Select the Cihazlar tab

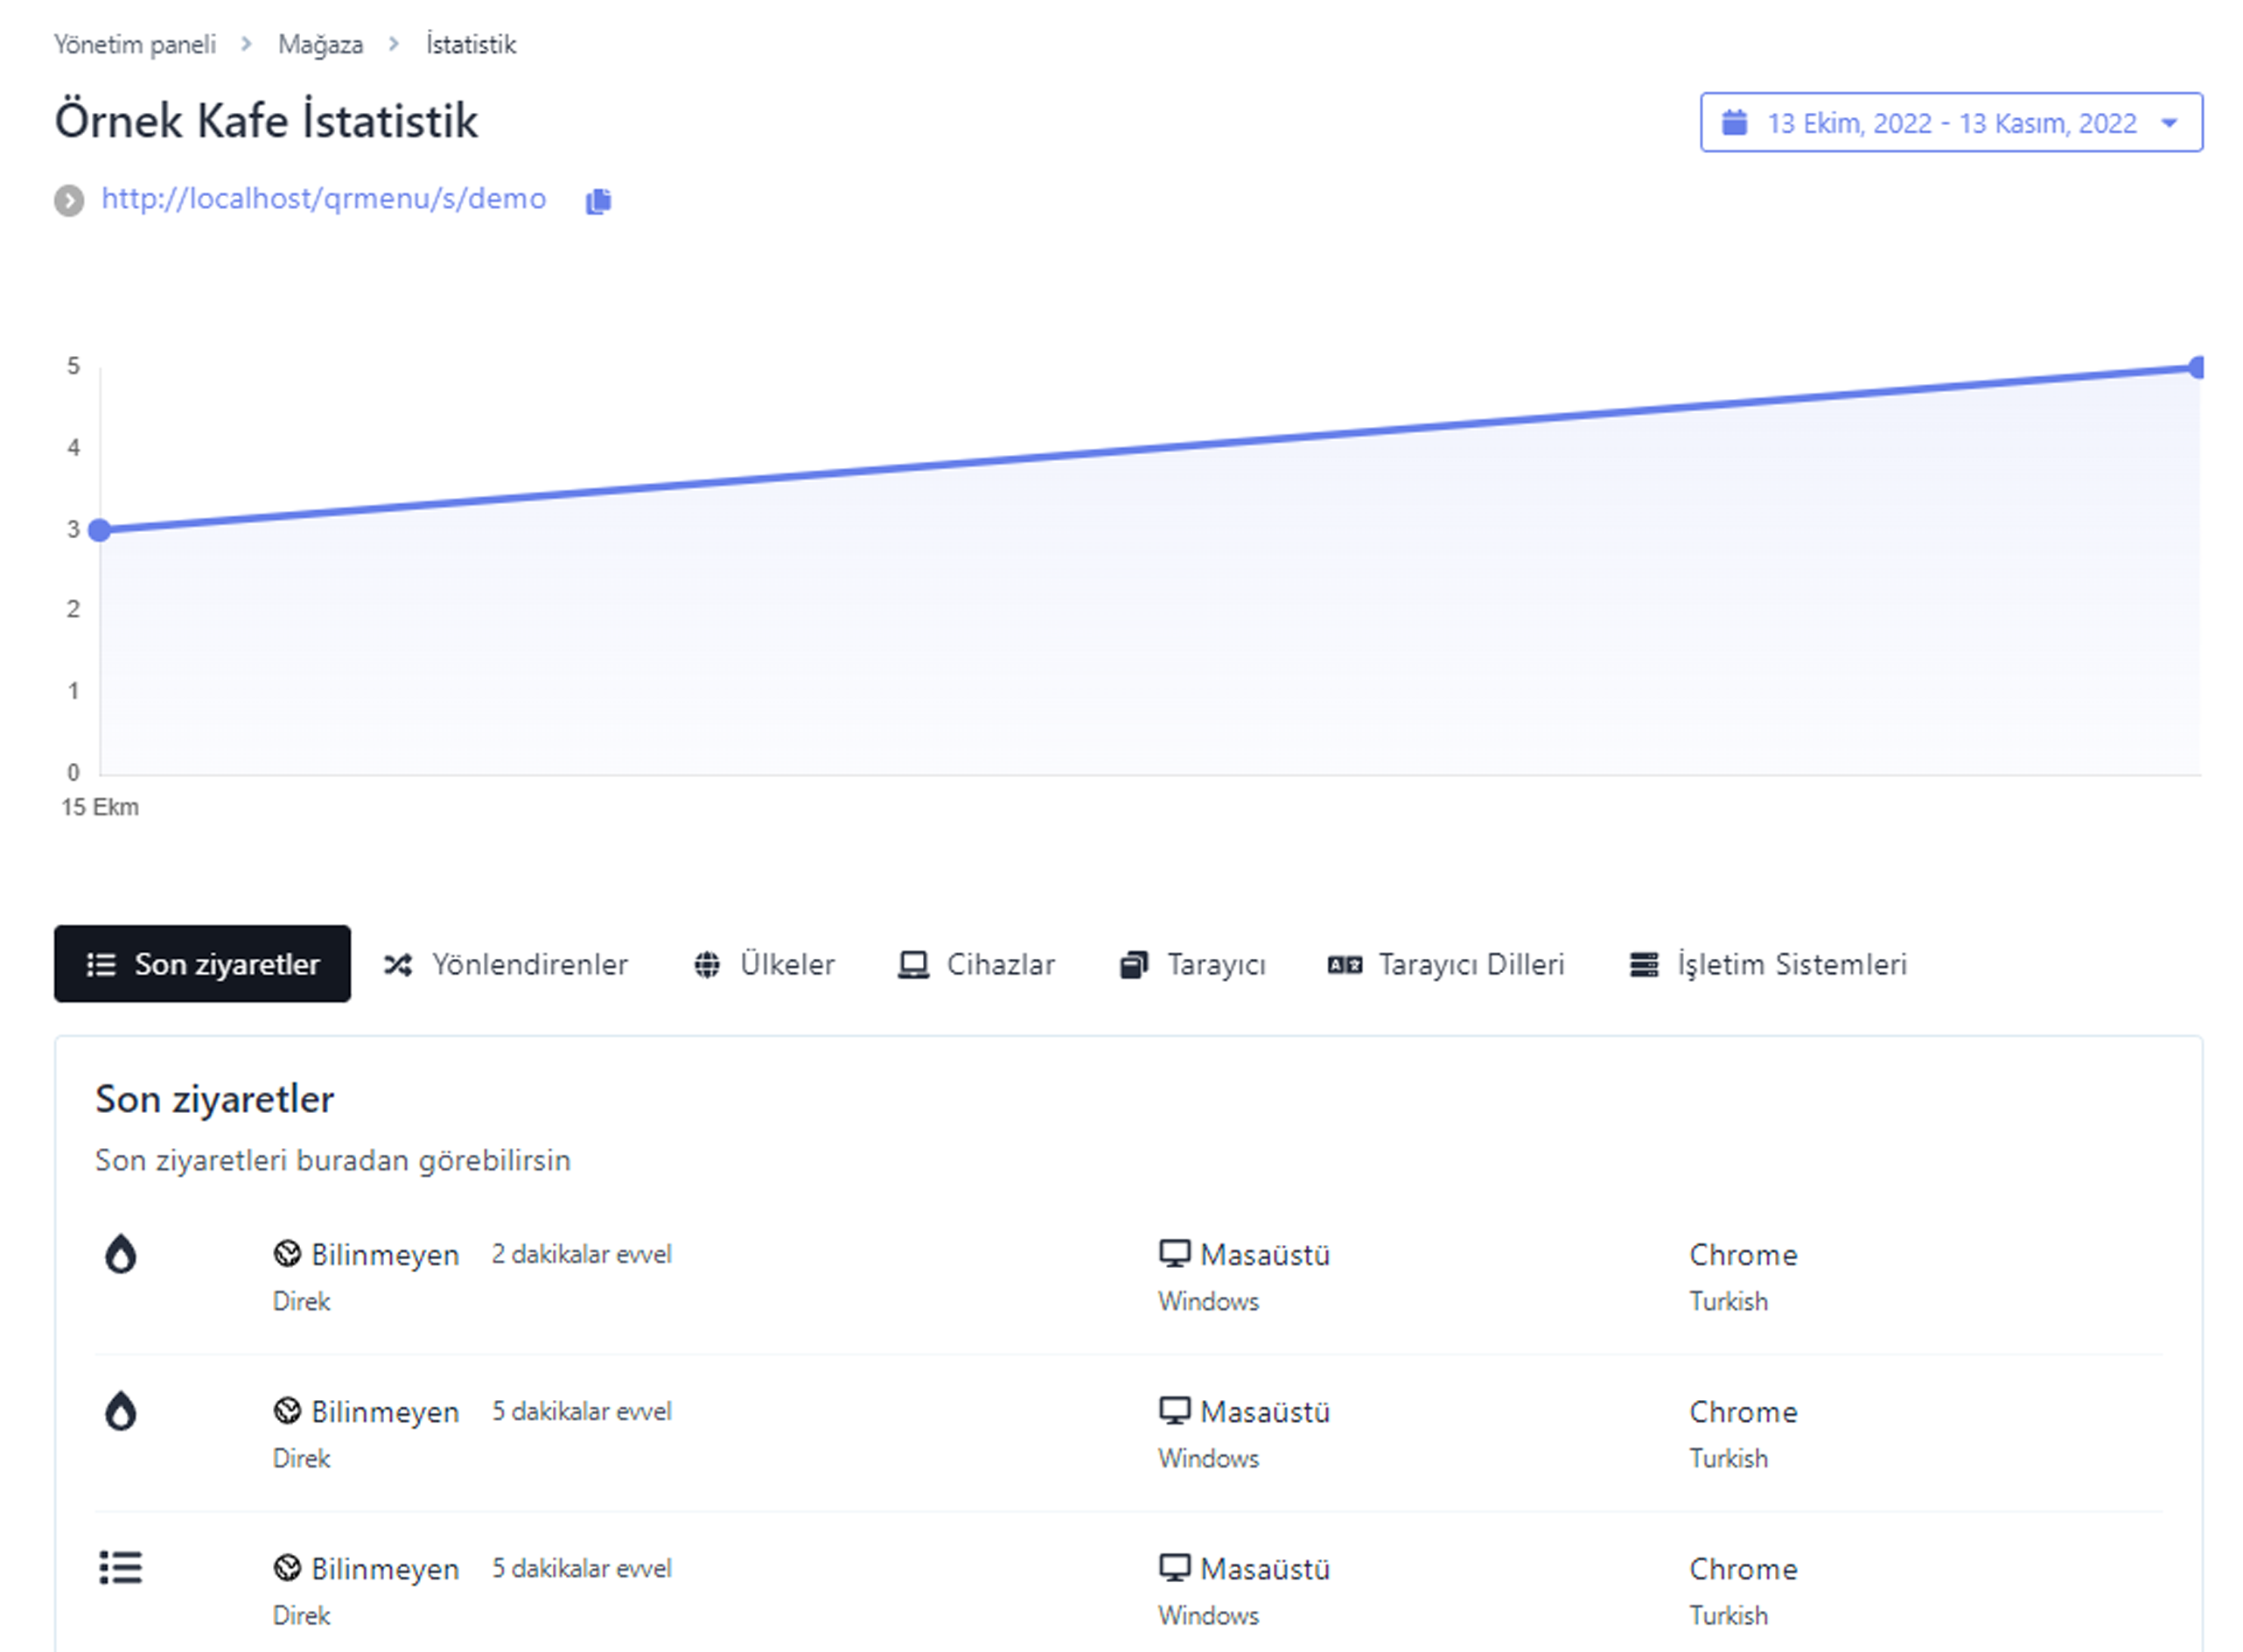pos(976,964)
